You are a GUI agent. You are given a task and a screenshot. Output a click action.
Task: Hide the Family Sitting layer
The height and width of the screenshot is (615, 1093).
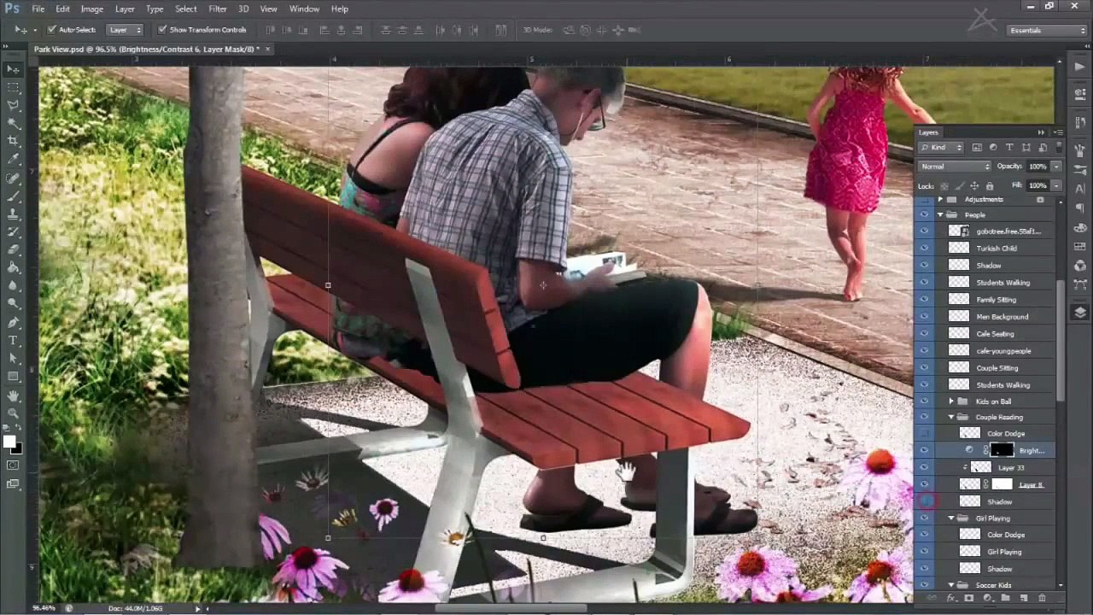(925, 300)
